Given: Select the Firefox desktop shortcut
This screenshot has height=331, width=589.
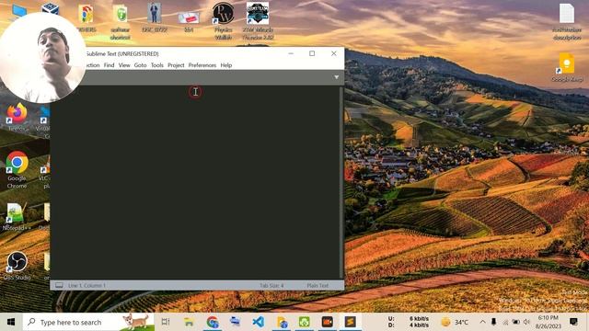Looking at the screenshot, I should click(x=17, y=117).
